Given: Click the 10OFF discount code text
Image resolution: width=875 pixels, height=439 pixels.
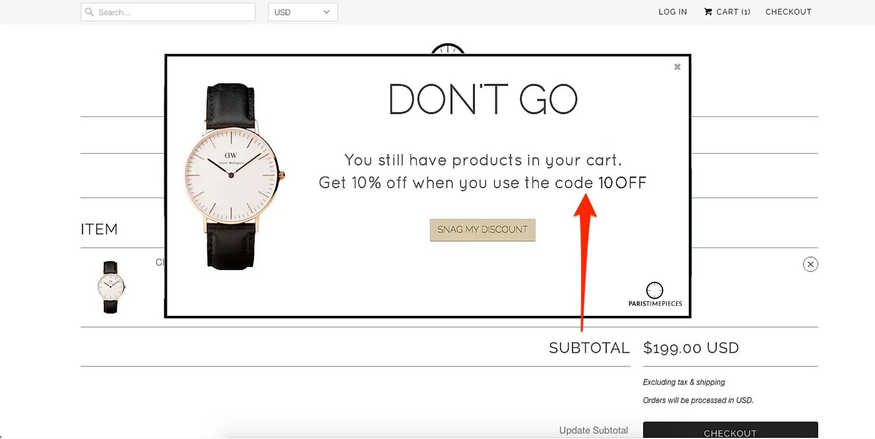Looking at the screenshot, I should coord(622,183).
